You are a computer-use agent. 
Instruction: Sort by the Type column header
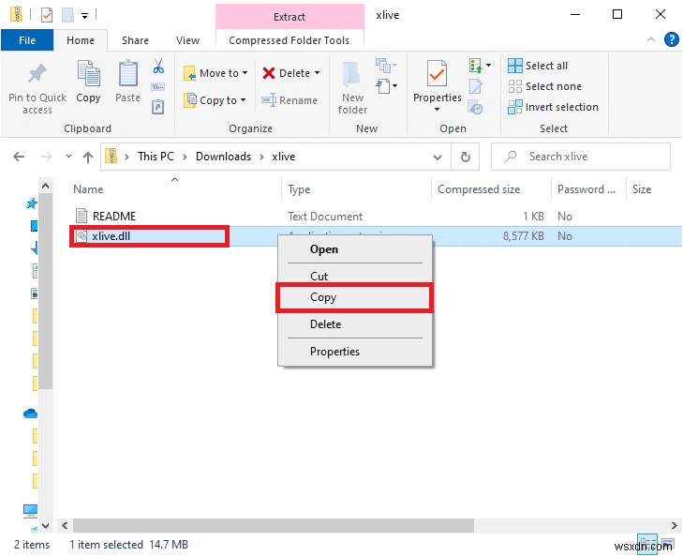pyautogui.click(x=299, y=189)
